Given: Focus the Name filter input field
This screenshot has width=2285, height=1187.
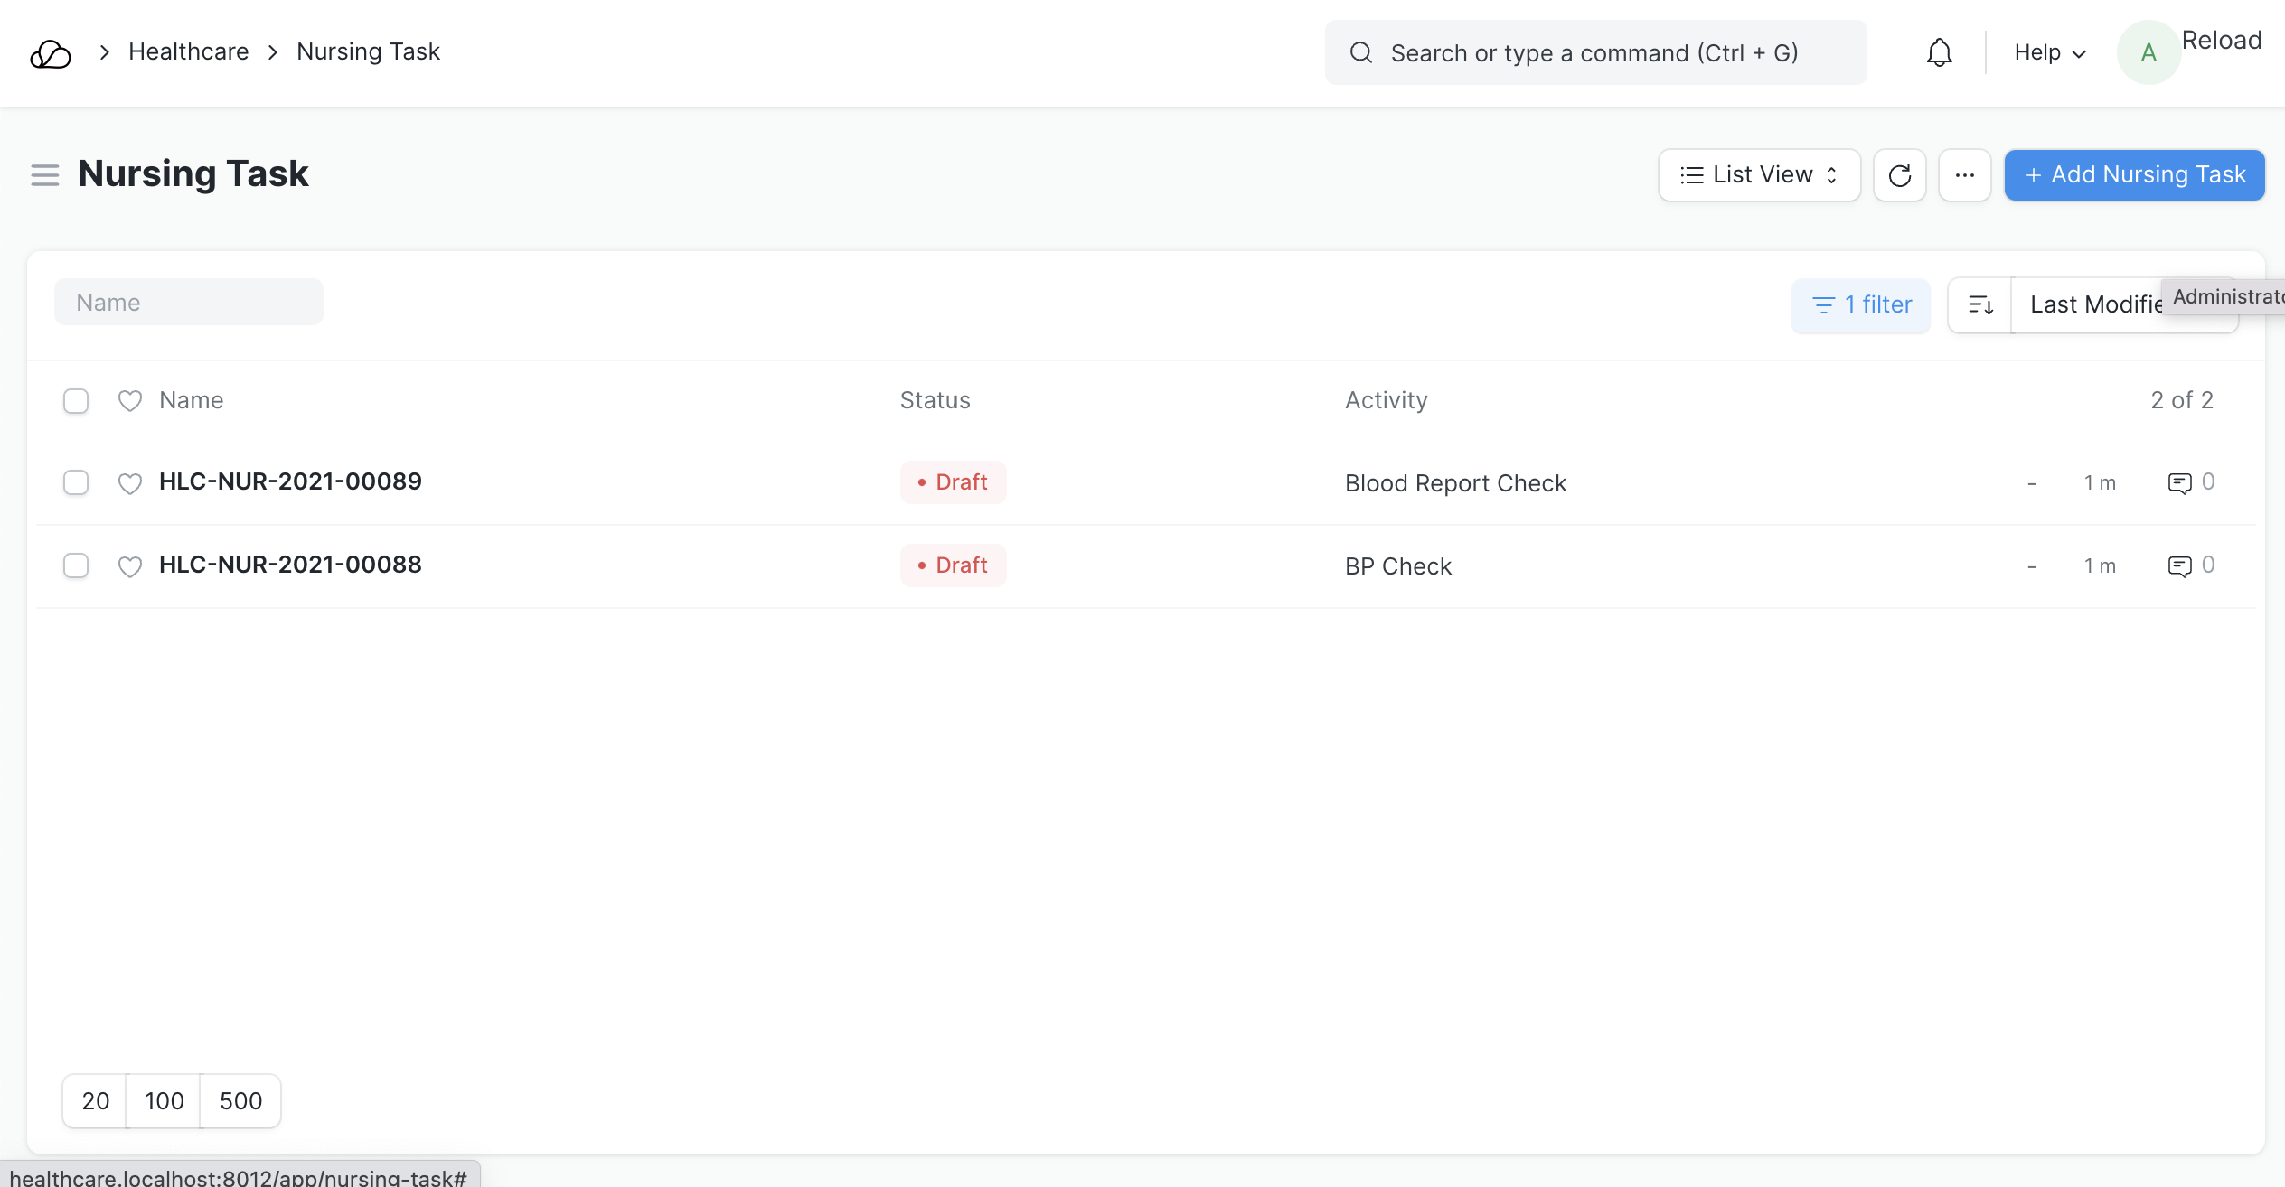Looking at the screenshot, I should click(188, 302).
